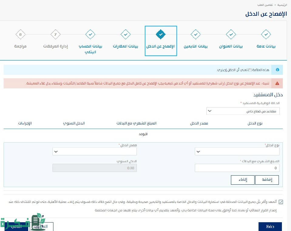
Task: Click the مصدر الدخل table column header
Action: [199, 123]
